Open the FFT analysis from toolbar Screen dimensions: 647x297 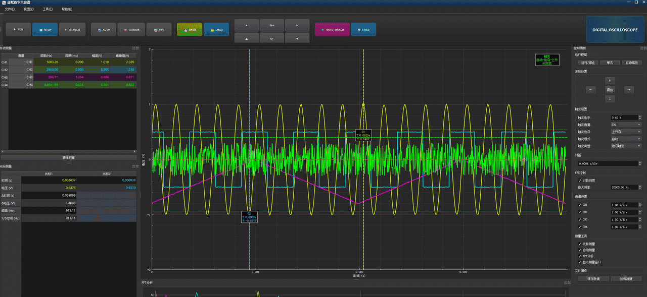click(x=159, y=30)
